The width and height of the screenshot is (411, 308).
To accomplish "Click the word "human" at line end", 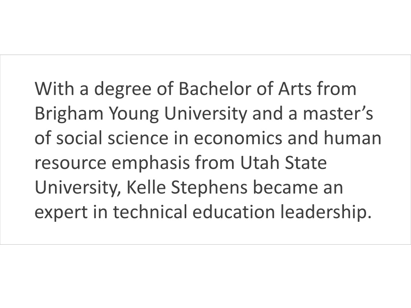I will click(x=352, y=138).
